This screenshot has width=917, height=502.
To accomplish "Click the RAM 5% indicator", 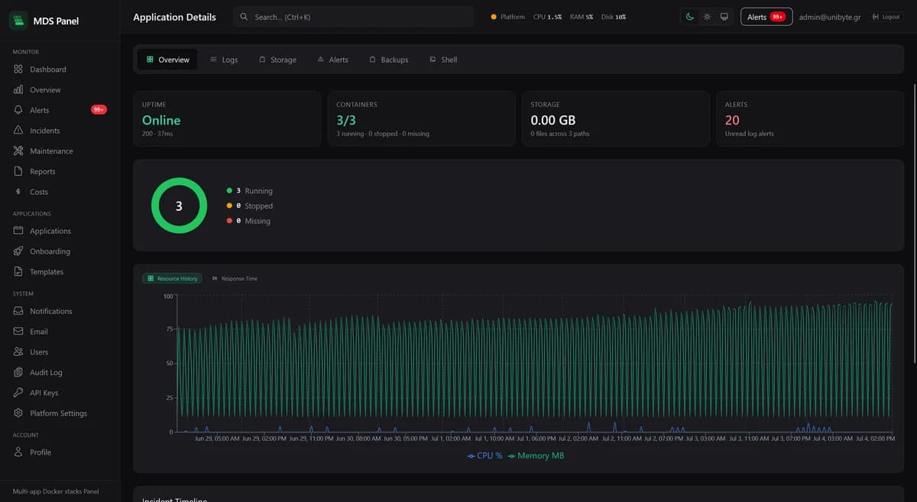I will click(x=582, y=17).
